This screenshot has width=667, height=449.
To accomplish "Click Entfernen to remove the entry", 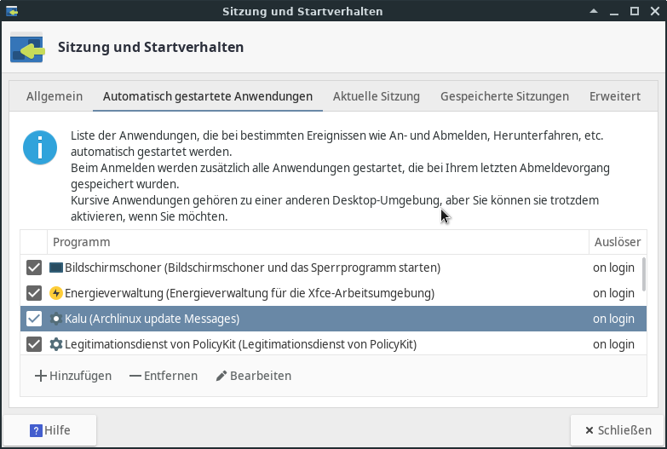I will click(x=164, y=376).
